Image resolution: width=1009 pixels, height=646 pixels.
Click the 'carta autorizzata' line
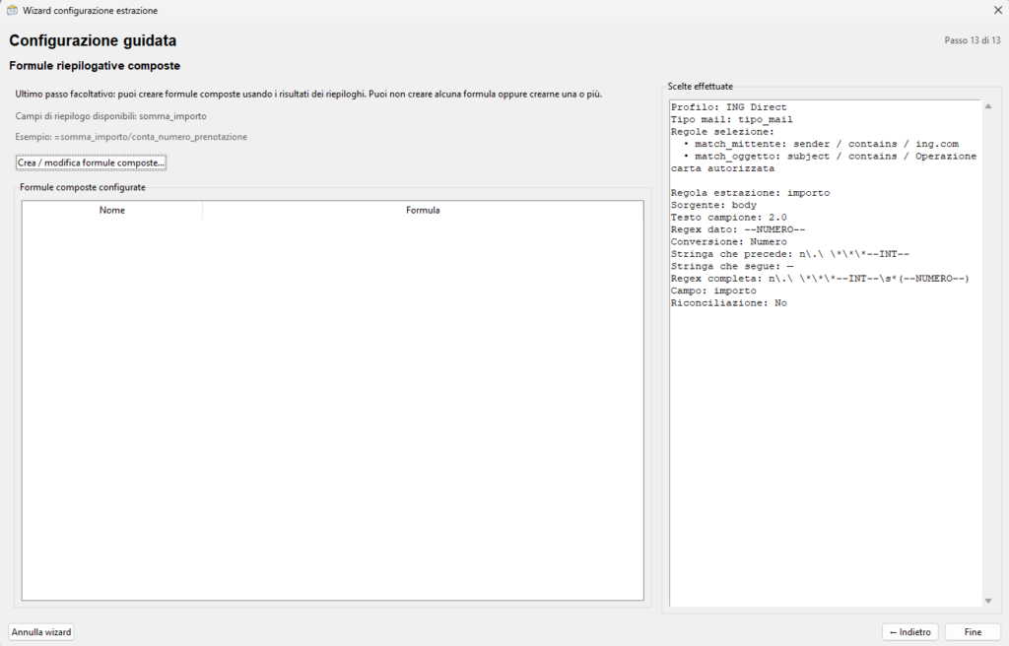point(722,168)
